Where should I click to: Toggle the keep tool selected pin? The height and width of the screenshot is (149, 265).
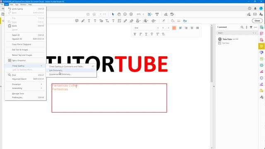click(x=164, y=21)
